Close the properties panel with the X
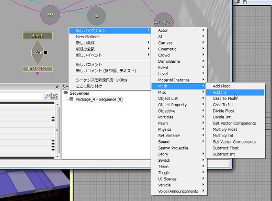Viewport: 272px width, 201px height. click(x=57, y=87)
